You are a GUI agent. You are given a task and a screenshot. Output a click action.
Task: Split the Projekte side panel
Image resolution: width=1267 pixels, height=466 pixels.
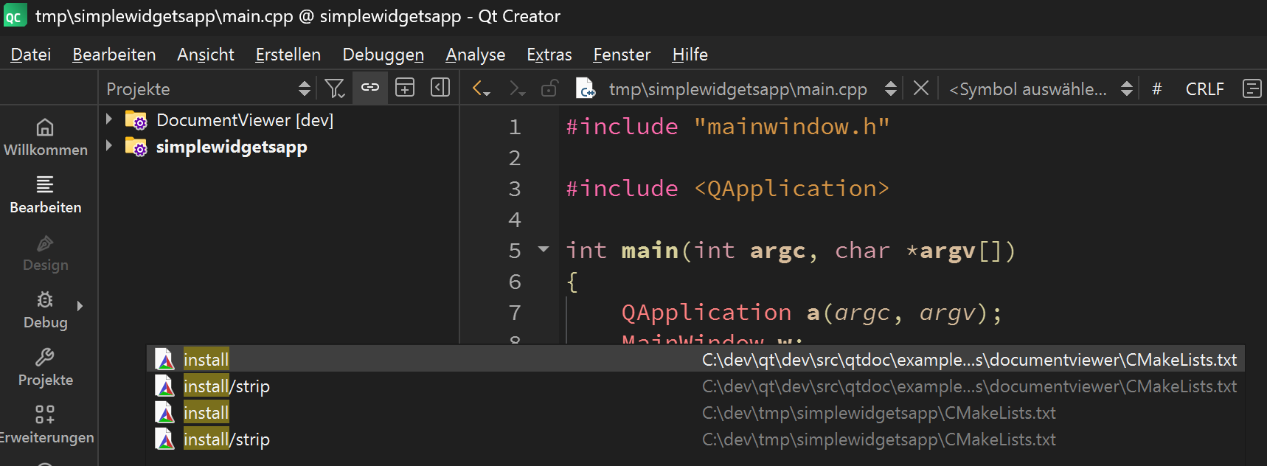tap(405, 88)
